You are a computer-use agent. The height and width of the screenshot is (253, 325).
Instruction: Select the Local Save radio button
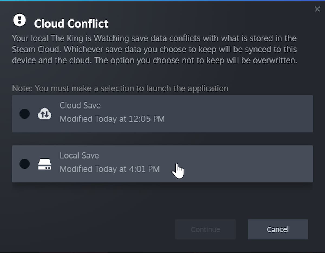(25, 164)
